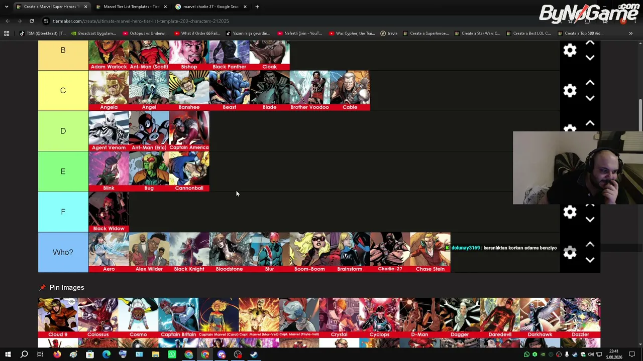Viewport: 643px width, 361px height.
Task: Open the Create a Star Wars bookmark
Action: tap(477, 34)
